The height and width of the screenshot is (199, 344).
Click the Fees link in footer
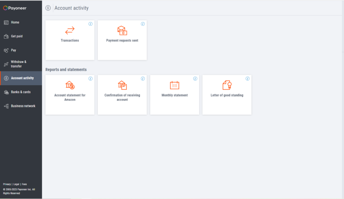[24, 184]
